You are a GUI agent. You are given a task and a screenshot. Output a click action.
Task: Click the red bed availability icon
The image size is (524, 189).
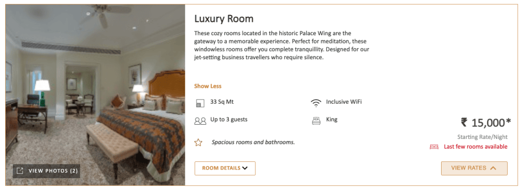point(434,147)
